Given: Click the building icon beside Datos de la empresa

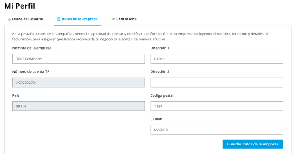Looking at the screenshot, I should click(x=59, y=19).
